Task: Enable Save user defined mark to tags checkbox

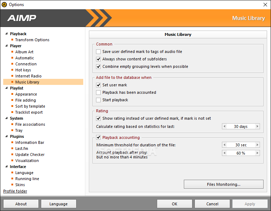Action: pyautogui.click(x=99, y=52)
